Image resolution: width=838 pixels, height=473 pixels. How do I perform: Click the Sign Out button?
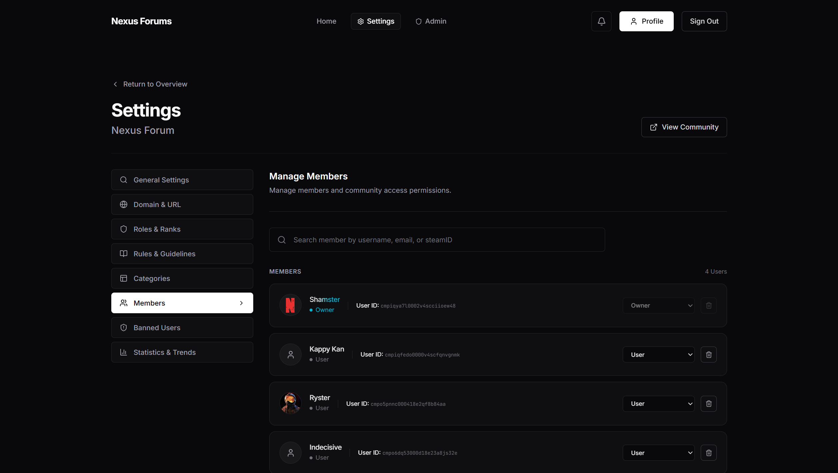click(x=704, y=21)
